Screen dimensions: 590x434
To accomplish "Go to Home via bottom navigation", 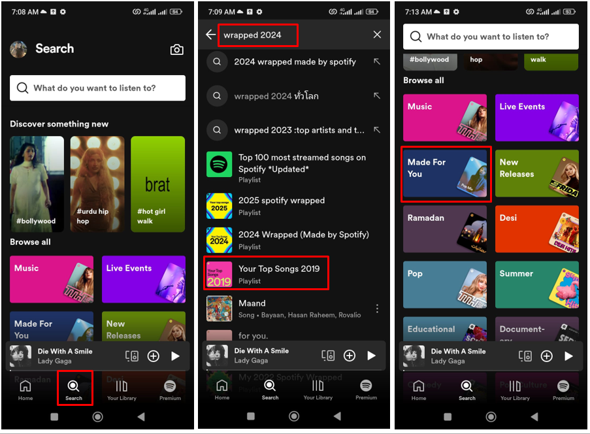I will pyautogui.click(x=25, y=388).
